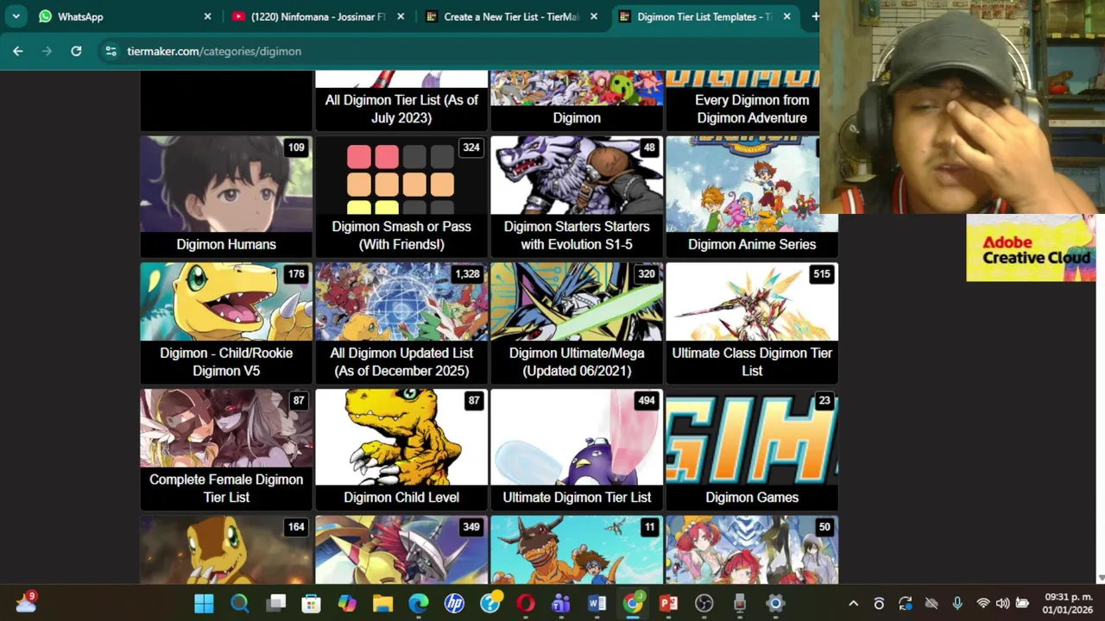Open the Windows Start menu
The image size is (1105, 621).
pyautogui.click(x=204, y=604)
